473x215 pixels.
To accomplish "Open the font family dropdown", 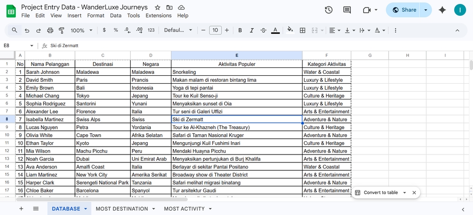I will (178, 30).
